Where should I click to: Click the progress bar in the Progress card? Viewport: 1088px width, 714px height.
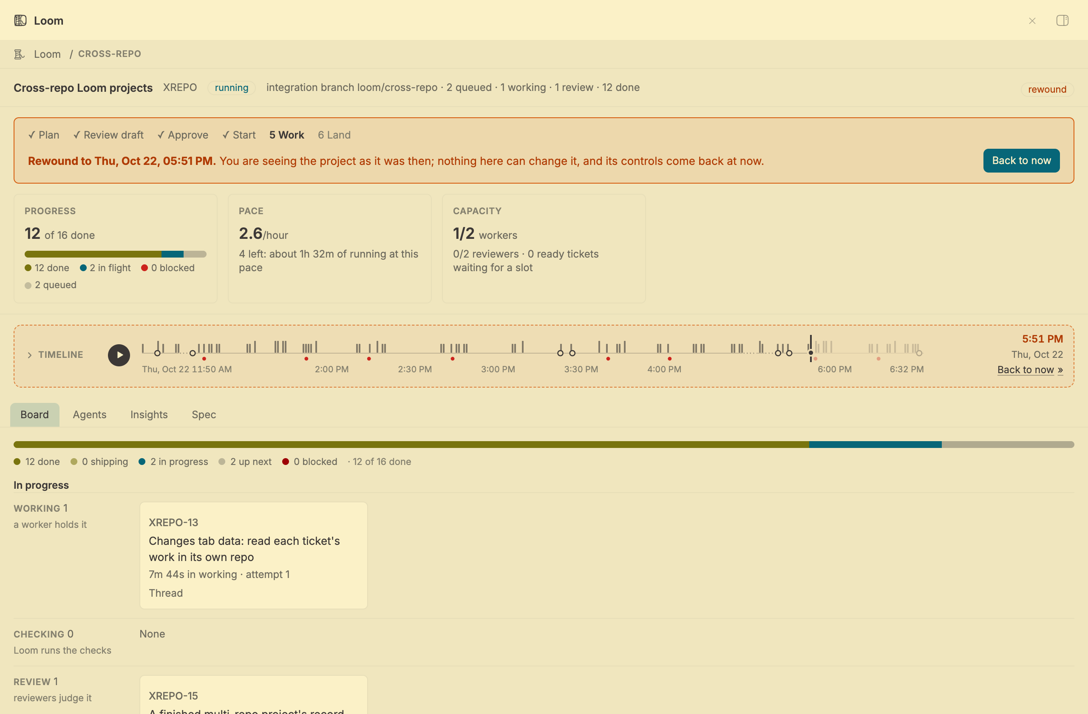pyautogui.click(x=116, y=254)
